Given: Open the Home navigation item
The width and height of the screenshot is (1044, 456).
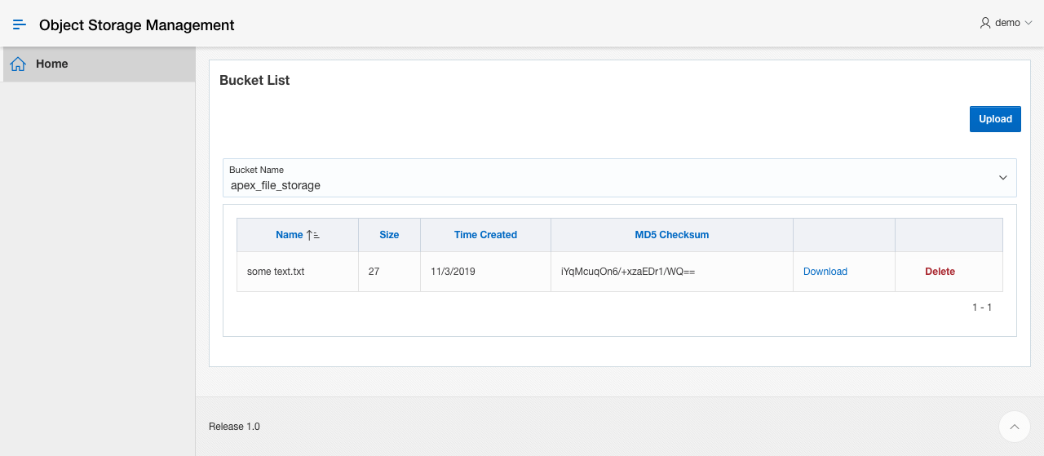Looking at the screenshot, I should [52, 64].
